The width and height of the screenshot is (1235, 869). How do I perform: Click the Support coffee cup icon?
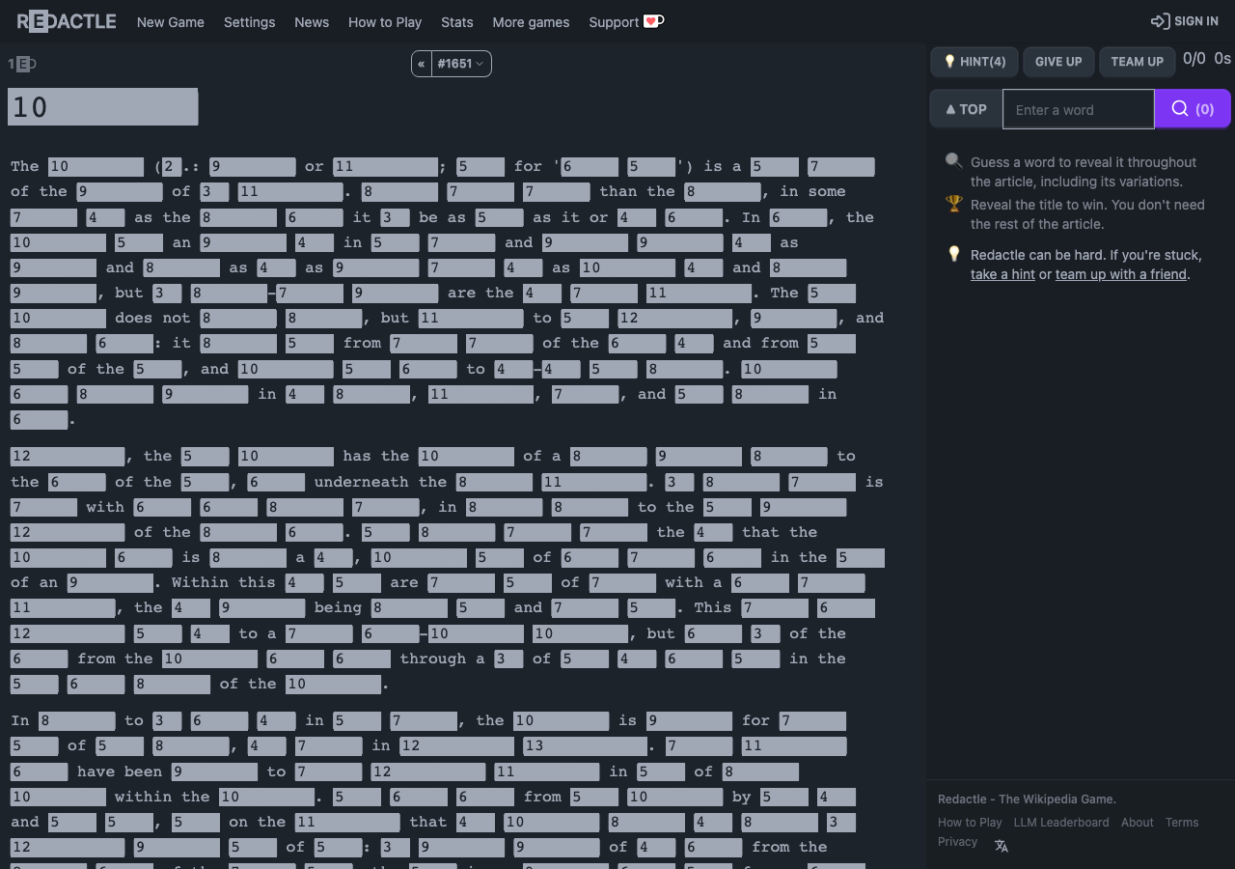click(654, 21)
